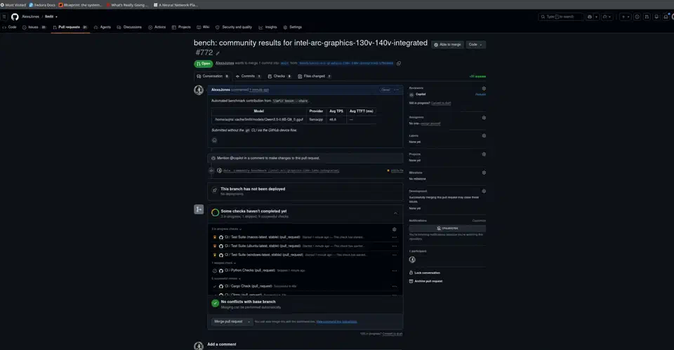Click View command line instructions link
674x350 pixels.
point(336,322)
